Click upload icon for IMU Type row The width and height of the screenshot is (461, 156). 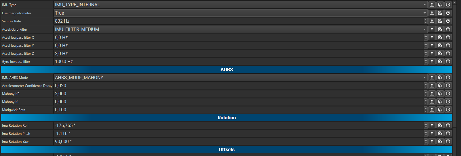pyautogui.click(x=432, y=5)
